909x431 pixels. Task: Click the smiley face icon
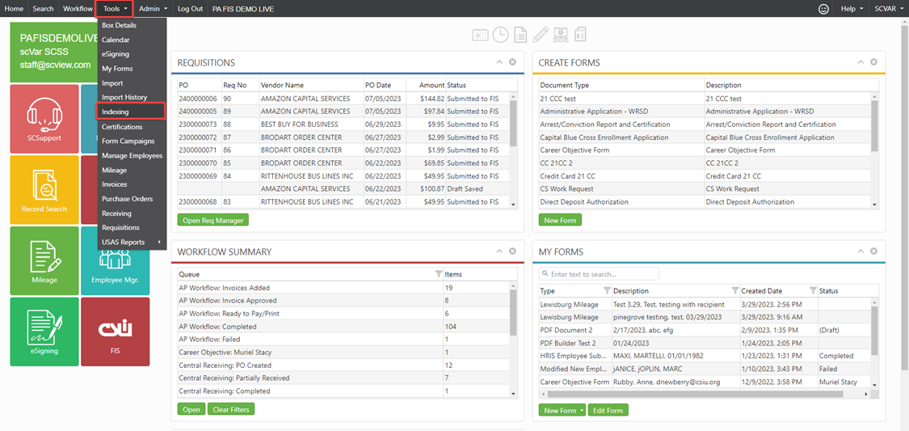pyautogui.click(x=824, y=9)
